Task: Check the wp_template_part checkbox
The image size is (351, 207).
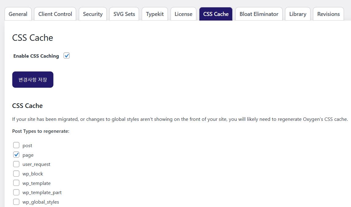Action: coord(16,193)
